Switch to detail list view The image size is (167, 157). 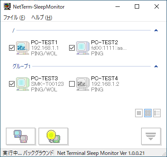pyautogui.click(x=157, y=113)
